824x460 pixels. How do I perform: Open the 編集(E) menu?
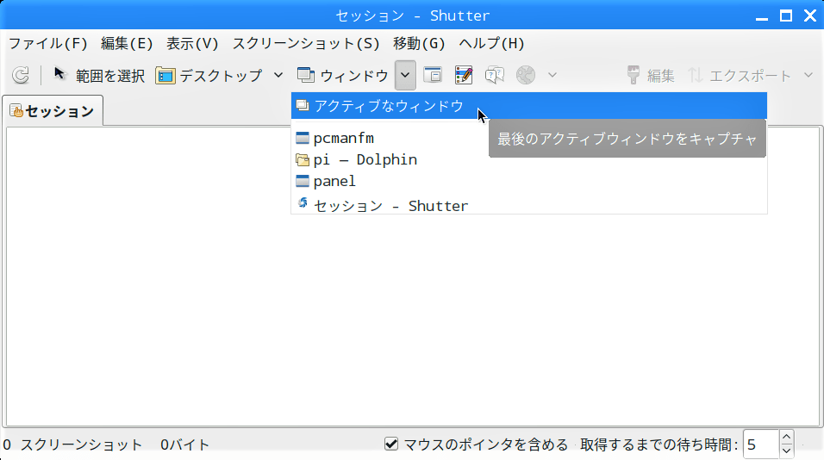(x=127, y=43)
